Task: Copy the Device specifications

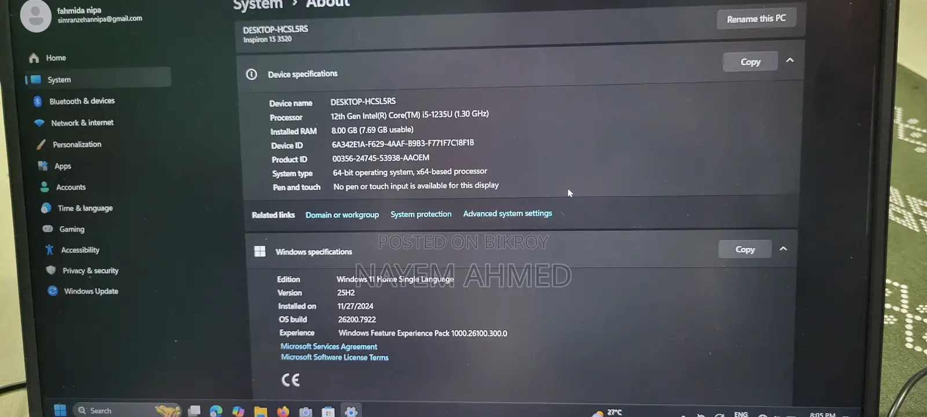Action: [x=750, y=62]
